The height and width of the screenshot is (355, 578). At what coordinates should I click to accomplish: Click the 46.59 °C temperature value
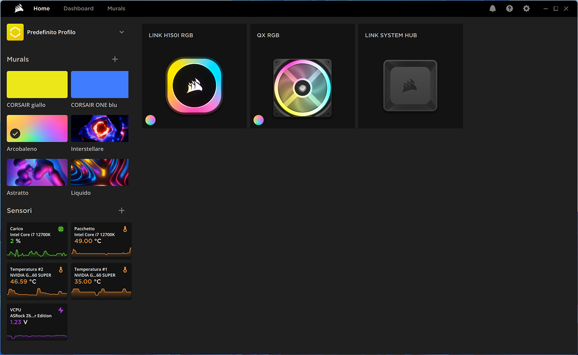coord(23,282)
